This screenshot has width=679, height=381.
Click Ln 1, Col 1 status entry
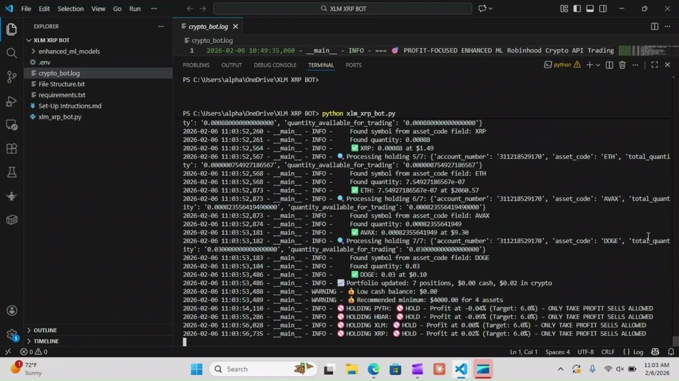pos(524,352)
